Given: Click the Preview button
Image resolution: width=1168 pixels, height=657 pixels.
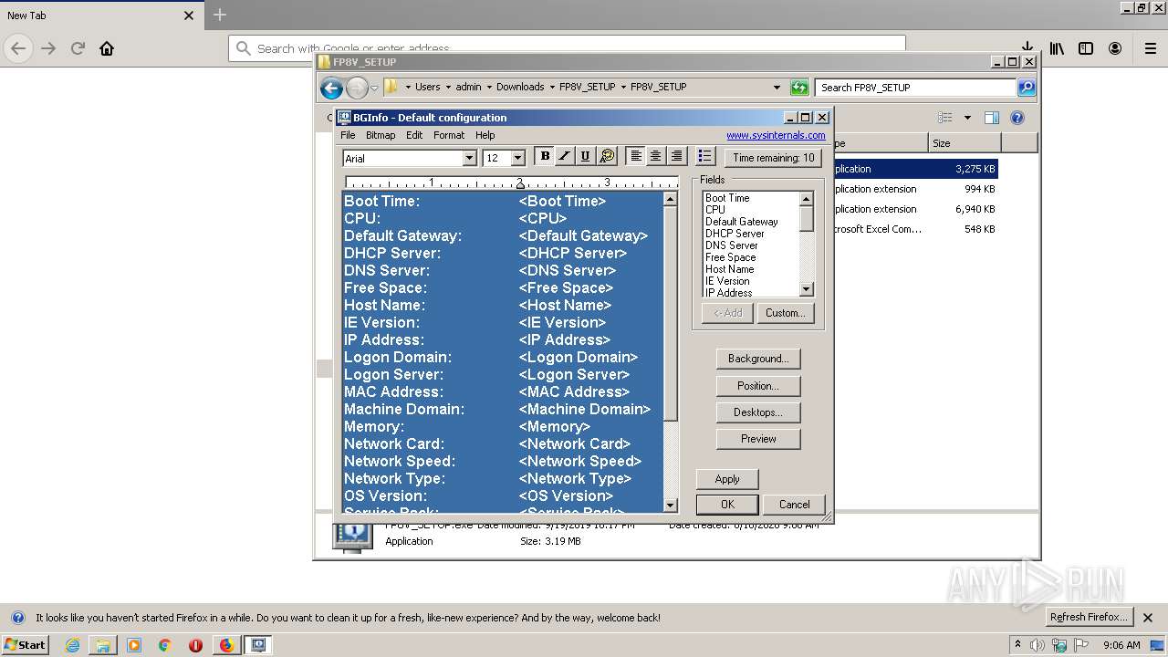Looking at the screenshot, I should 758,439.
